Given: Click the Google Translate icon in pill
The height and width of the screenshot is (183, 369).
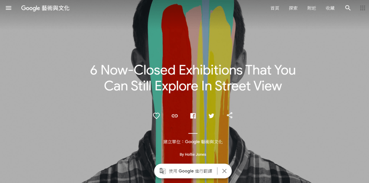Looking at the screenshot, I should click(163, 171).
